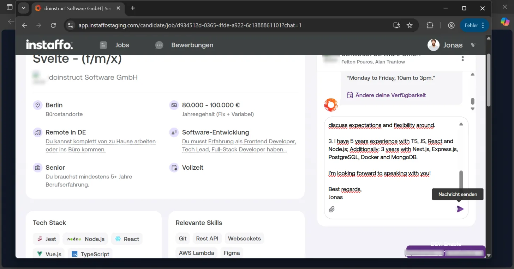Click Jonas's profile avatar picture
This screenshot has width=514, height=269.
(434, 45)
